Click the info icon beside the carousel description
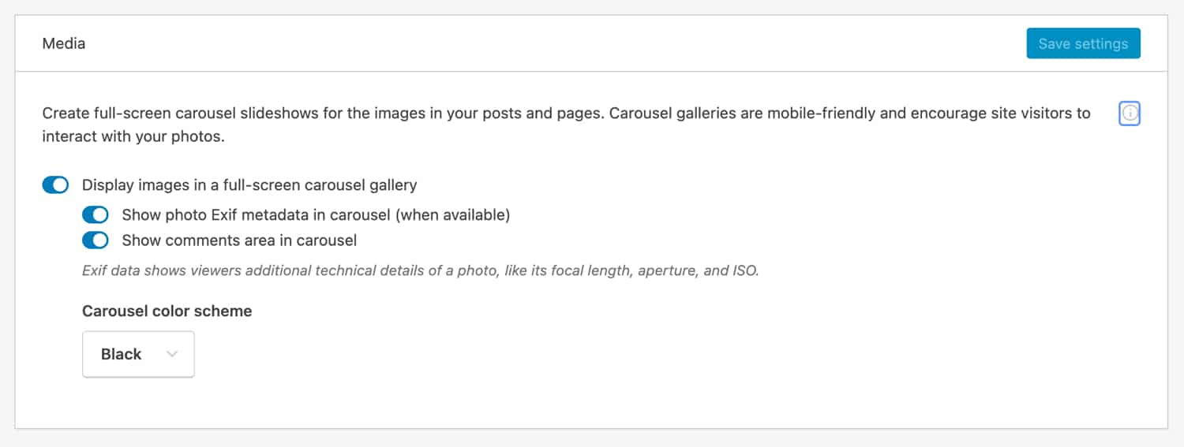This screenshot has height=447, width=1184. click(1130, 114)
